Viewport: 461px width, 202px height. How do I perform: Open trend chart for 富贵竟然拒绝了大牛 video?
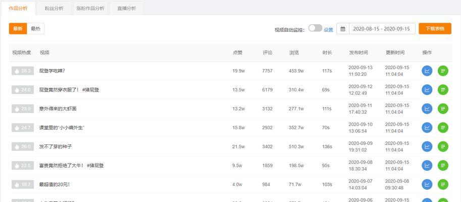pyautogui.click(x=427, y=166)
